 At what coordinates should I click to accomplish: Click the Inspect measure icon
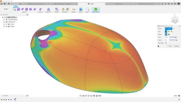point(74,9)
